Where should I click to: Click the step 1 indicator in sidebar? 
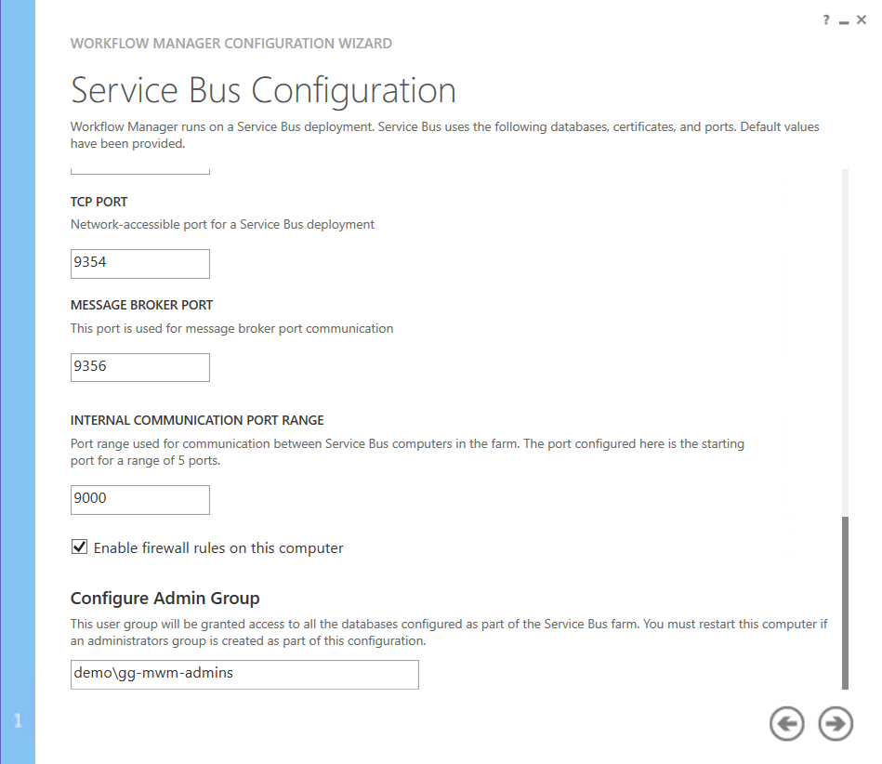[x=17, y=720]
